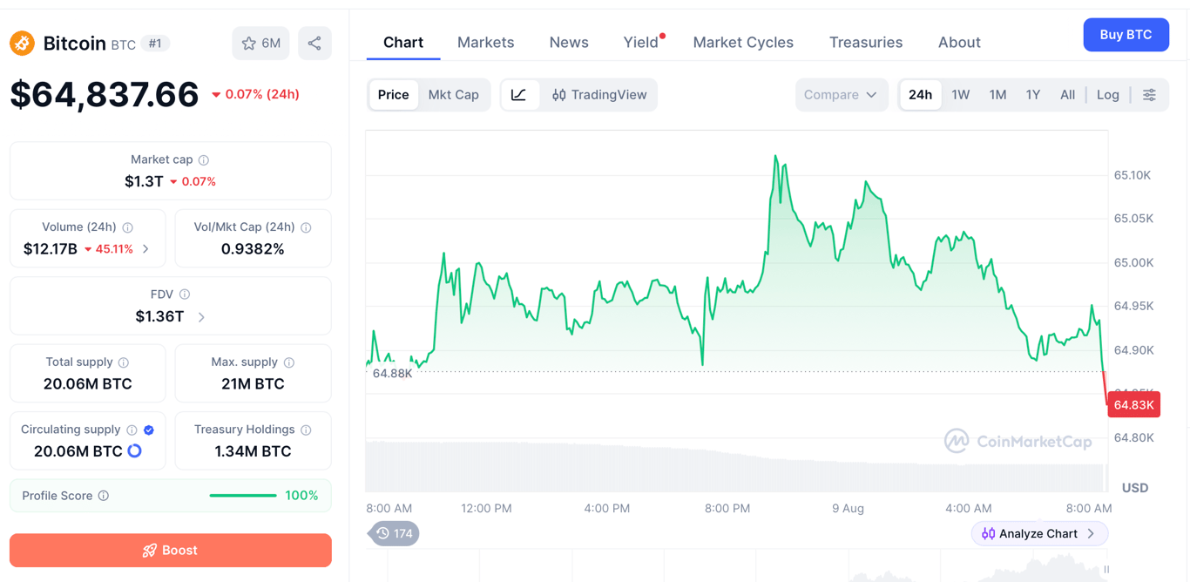The width and height of the screenshot is (1190, 582).
Task: Switch to TradingView chart mode
Action: tap(599, 95)
